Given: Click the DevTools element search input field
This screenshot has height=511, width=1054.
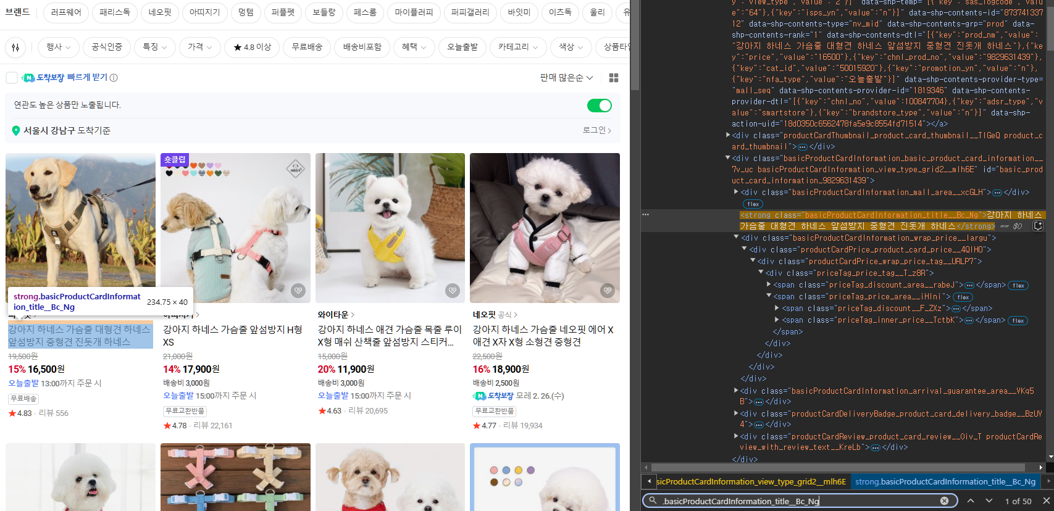Looking at the screenshot, I should tap(798, 501).
